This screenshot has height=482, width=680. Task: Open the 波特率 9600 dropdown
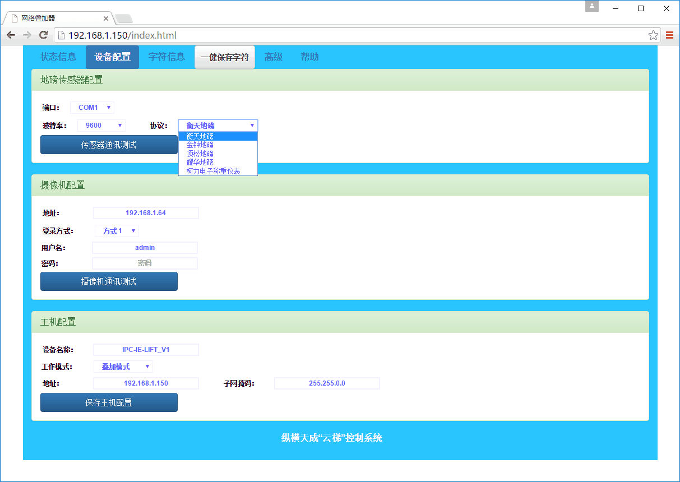coord(101,126)
